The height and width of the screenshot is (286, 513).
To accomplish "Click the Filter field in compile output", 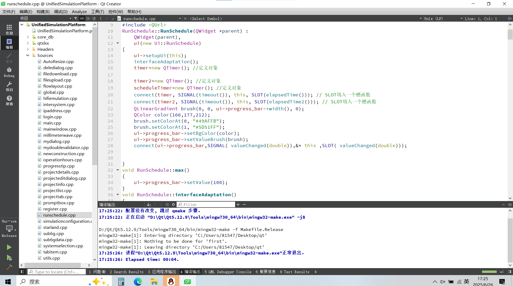I will point(206,205).
